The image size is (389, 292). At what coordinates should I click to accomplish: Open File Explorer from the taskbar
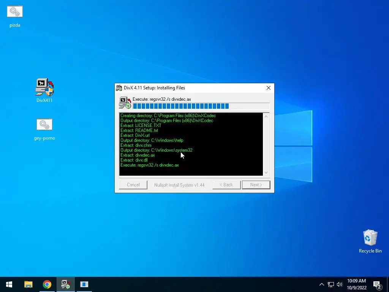[28, 284]
